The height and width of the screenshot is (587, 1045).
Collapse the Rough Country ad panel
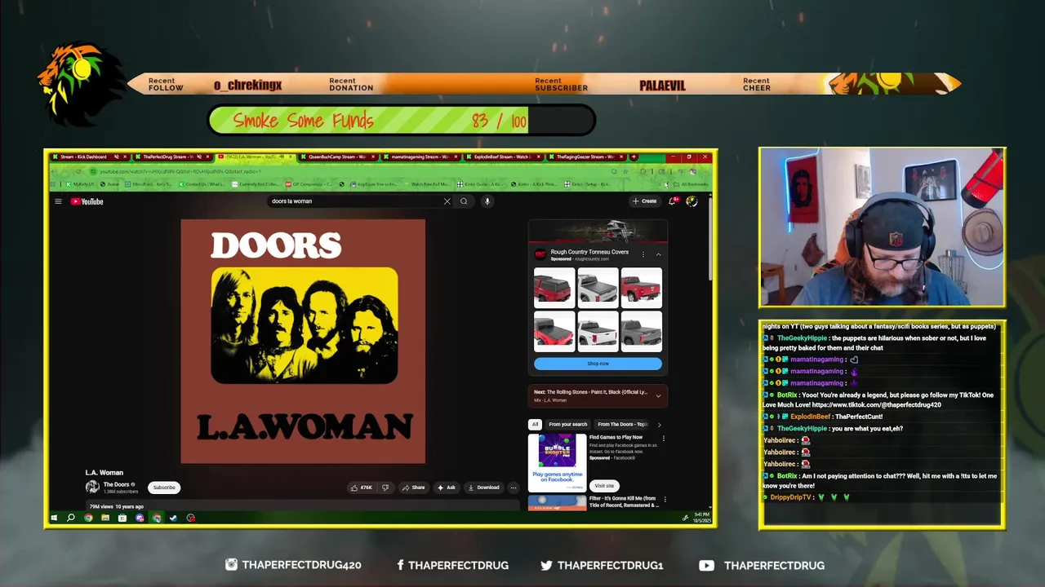click(x=658, y=254)
